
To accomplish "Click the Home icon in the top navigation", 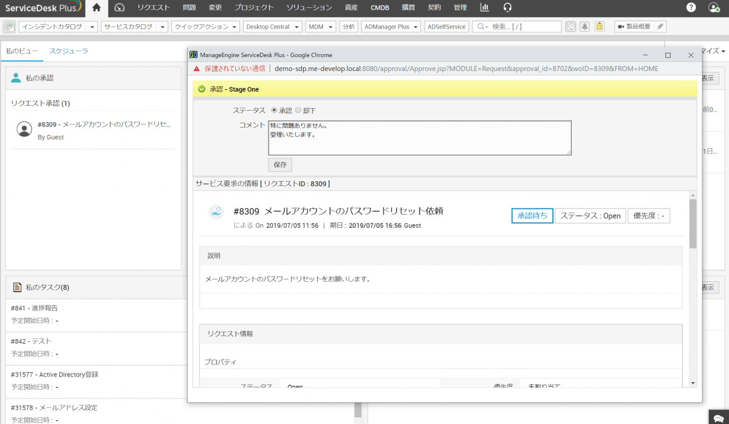I will pos(96,8).
